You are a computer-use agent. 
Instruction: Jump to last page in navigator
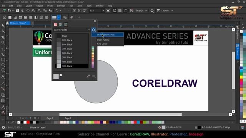tap(35, 118)
